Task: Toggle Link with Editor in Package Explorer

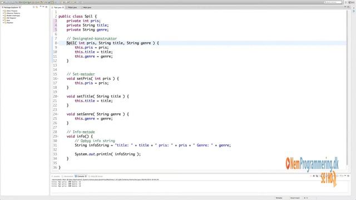Action: [x=37, y=7]
